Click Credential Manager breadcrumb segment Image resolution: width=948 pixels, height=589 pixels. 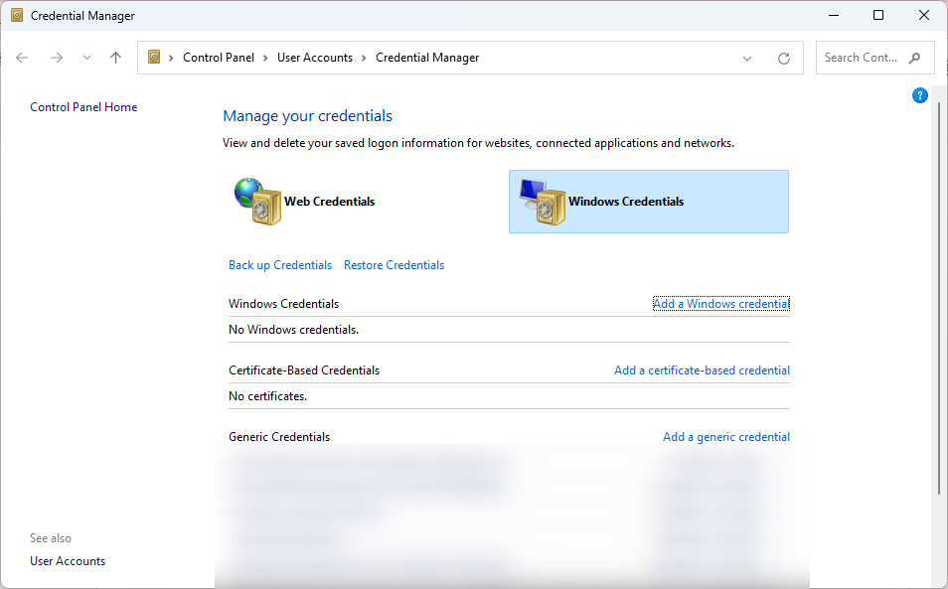click(427, 58)
